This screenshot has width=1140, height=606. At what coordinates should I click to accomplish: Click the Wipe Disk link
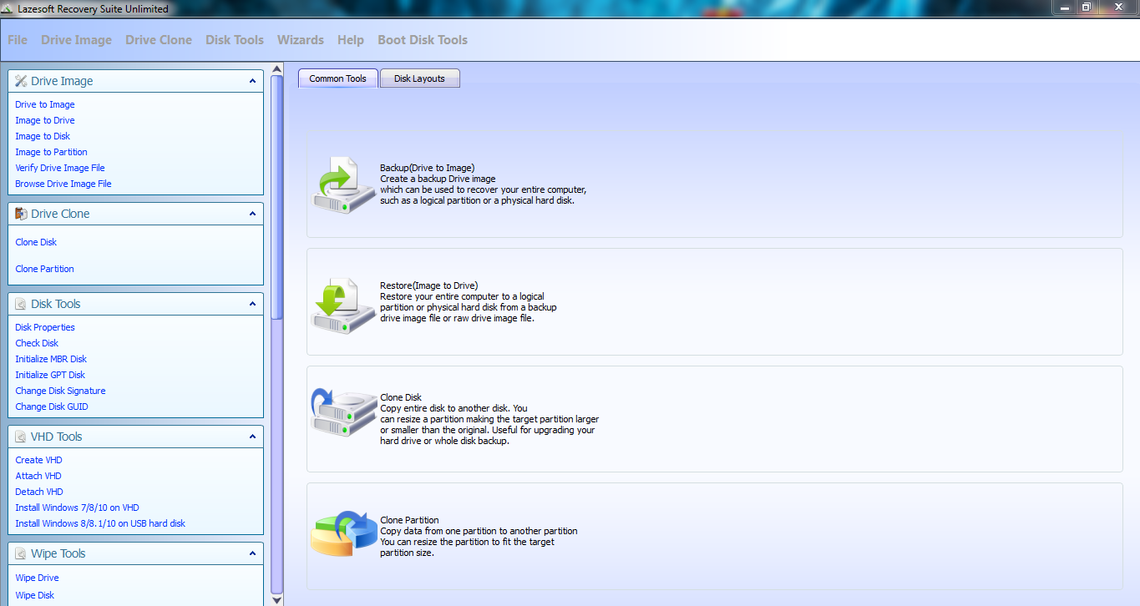tap(35, 595)
